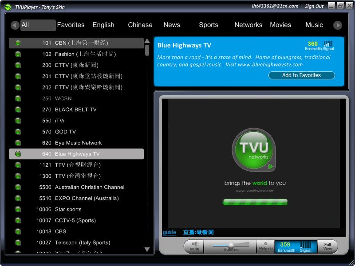Click the channel list scroll-down arrow

point(147,250)
